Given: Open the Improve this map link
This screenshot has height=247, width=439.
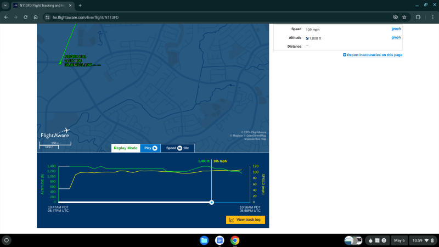Looking at the screenshot, I should [x=255, y=139].
